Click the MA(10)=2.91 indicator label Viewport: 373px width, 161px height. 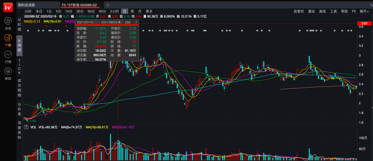[x=53, y=21]
